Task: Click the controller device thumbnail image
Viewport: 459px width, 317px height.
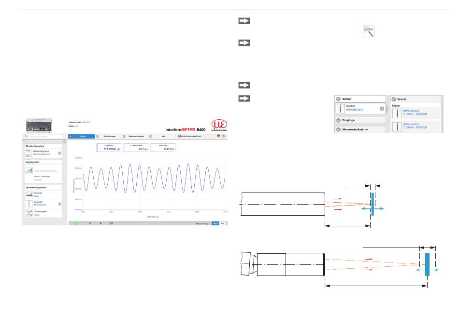Action: [39, 125]
